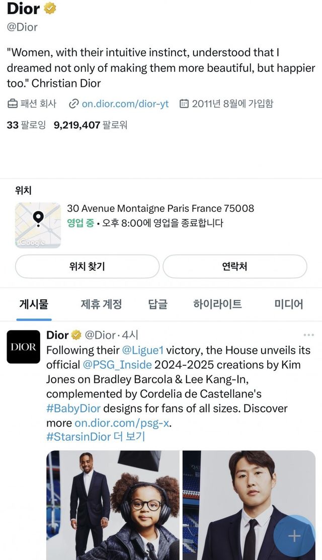The height and width of the screenshot is (560, 322).
Task: Tap the #BabyDior hashtag
Action: tap(73, 408)
